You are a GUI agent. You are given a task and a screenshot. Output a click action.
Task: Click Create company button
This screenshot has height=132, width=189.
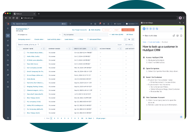pos(128,30)
